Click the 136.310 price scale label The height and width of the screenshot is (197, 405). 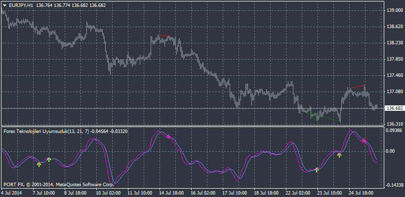[395, 124]
